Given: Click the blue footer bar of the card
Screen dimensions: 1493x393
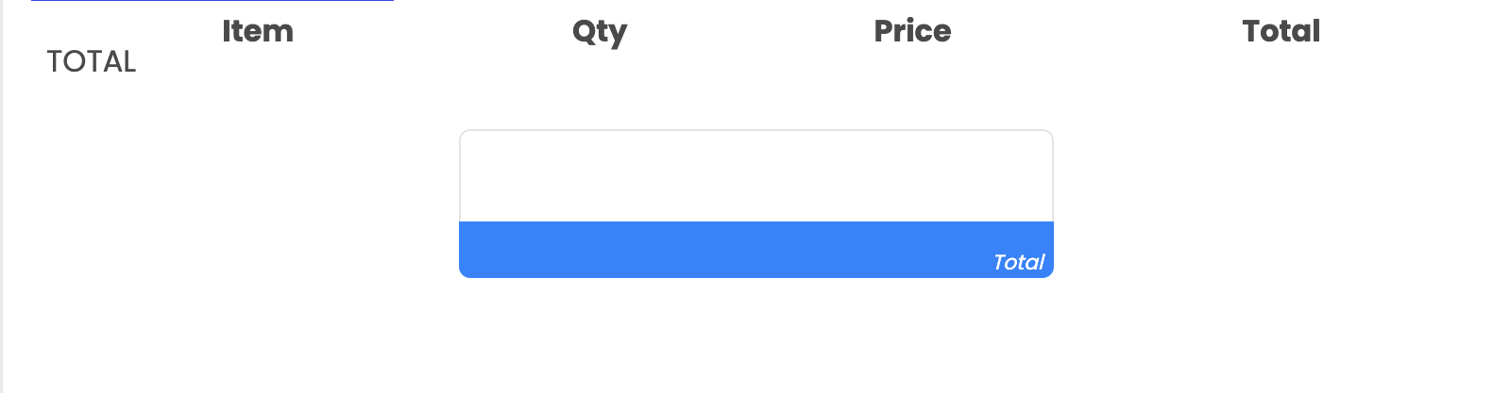Looking at the screenshot, I should pos(756,250).
